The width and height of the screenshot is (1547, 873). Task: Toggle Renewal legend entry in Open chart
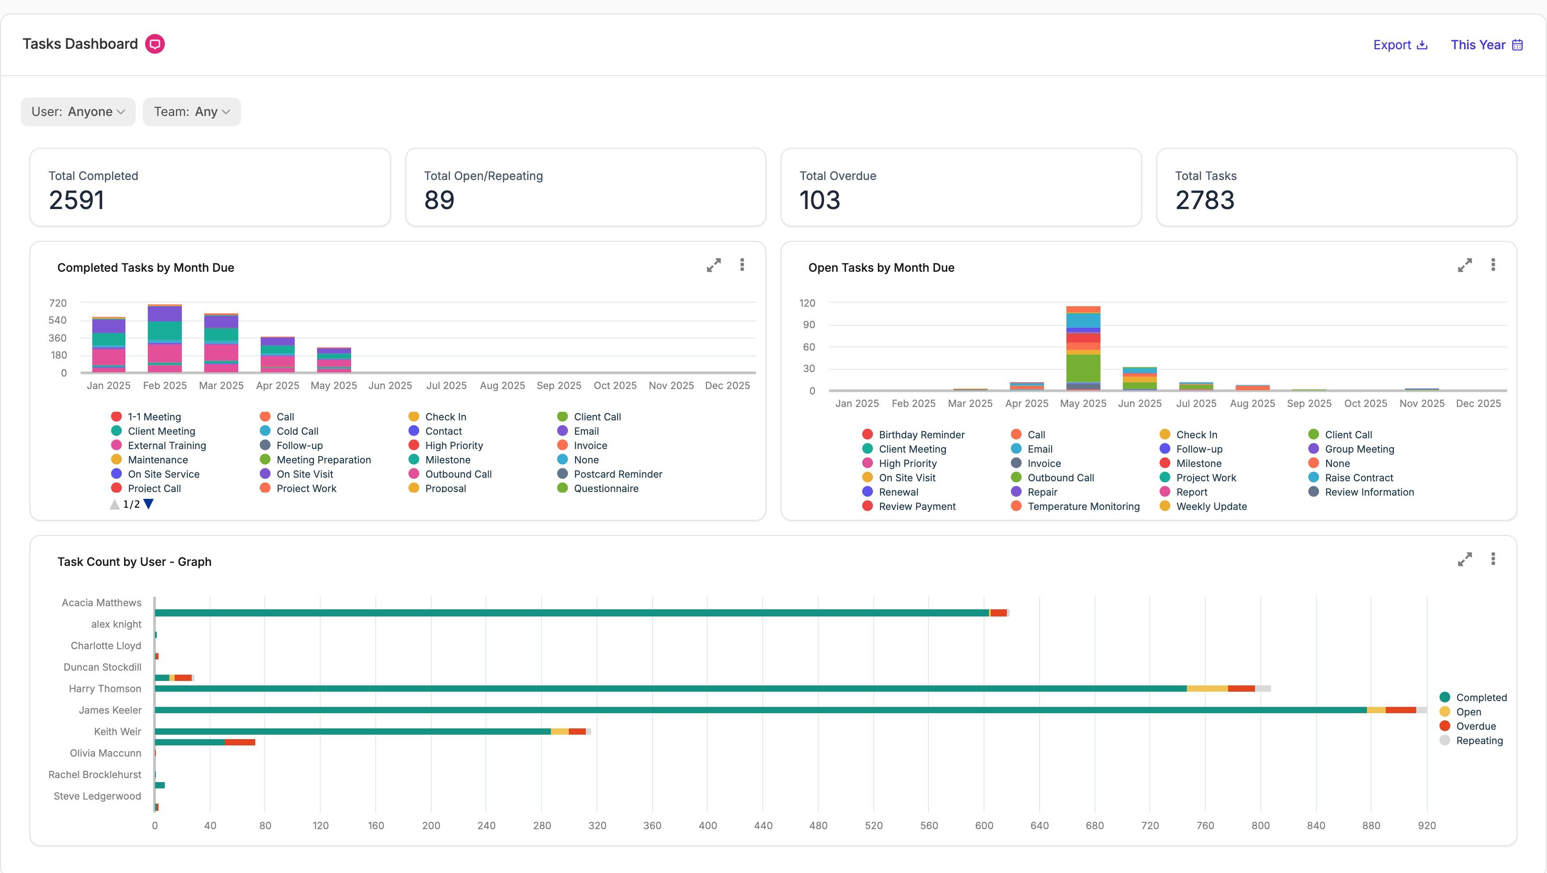890,492
